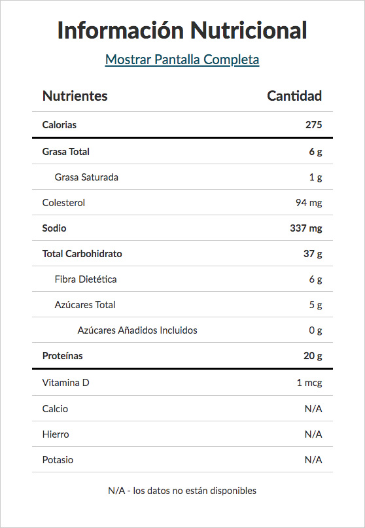Select the Grasa Total row
365x528 pixels.
[x=182, y=152]
